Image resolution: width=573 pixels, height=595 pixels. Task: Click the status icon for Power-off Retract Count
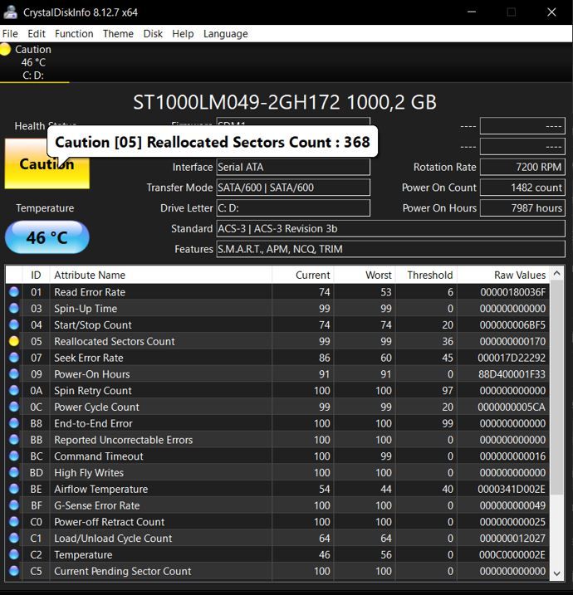(13, 522)
